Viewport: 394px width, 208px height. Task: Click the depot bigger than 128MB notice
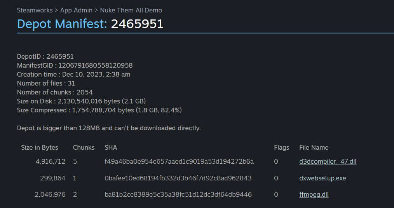pos(109,128)
